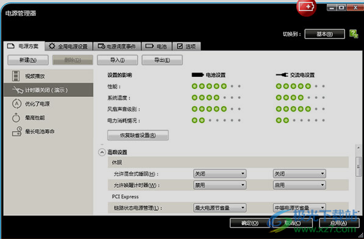Click the power-optimized 'A' circle icon
The height and width of the screenshot is (239, 364).
pyautogui.click(x=16, y=104)
